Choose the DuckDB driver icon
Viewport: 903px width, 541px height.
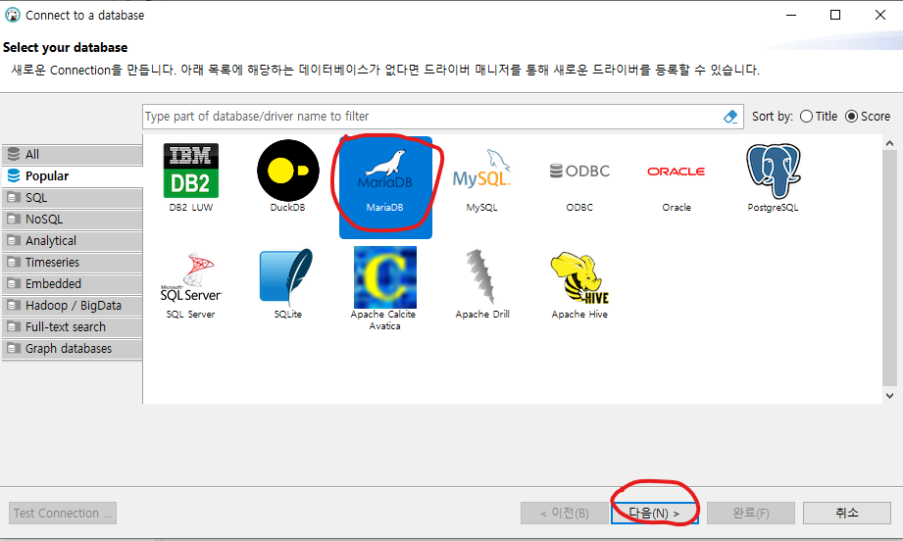point(288,171)
